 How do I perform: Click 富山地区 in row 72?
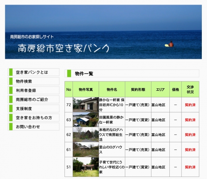pyautogui.click(x=158, y=105)
